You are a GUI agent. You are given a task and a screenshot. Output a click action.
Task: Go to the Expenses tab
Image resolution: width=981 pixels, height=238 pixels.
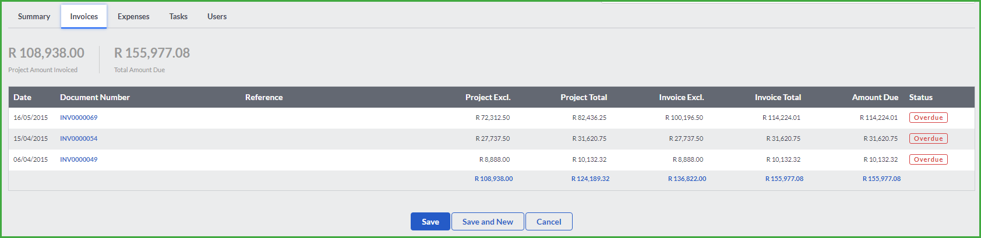[x=133, y=16]
